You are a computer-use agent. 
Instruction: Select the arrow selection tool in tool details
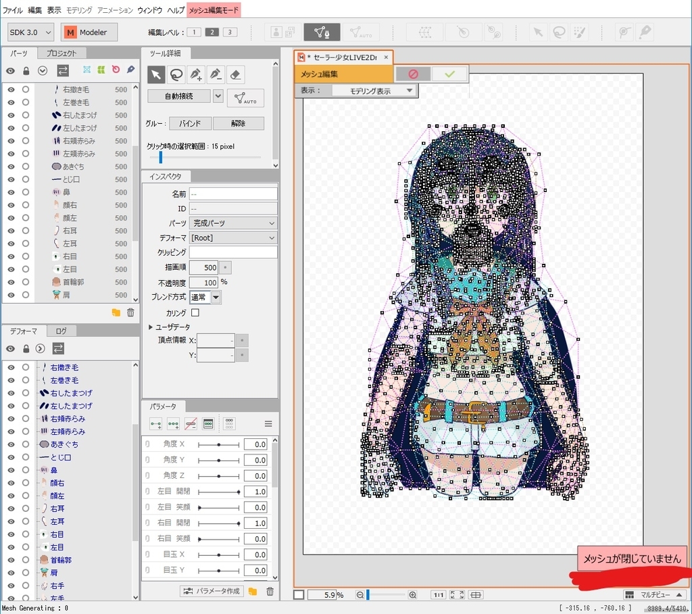coord(156,74)
